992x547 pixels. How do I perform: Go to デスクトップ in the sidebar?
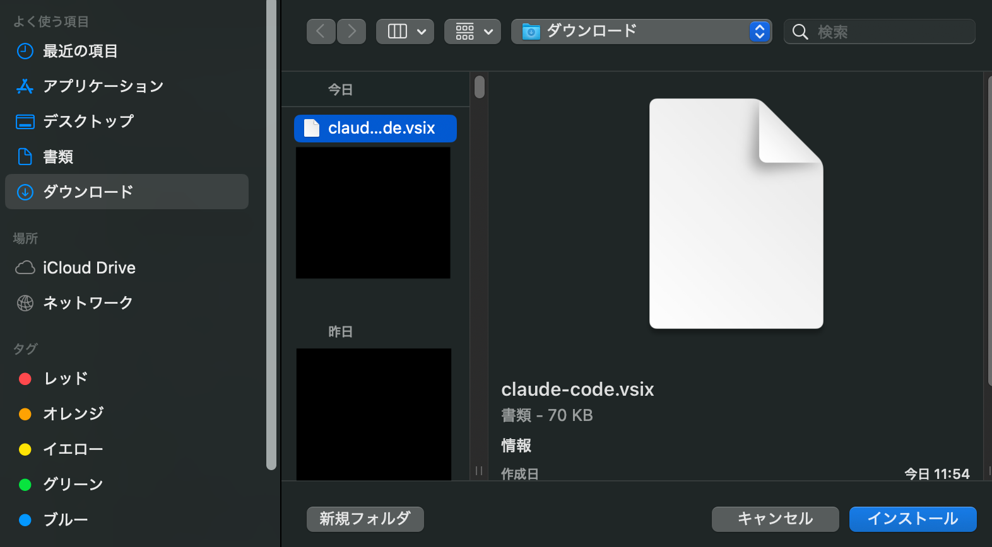coord(126,122)
